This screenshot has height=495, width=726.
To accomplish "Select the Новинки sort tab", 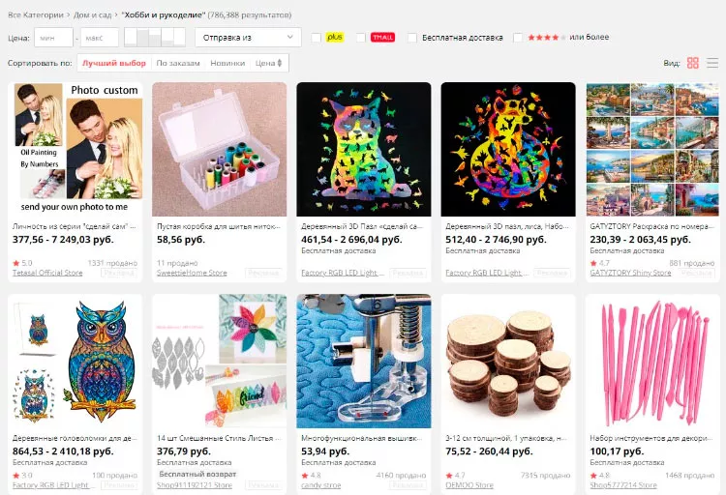I will point(227,64).
